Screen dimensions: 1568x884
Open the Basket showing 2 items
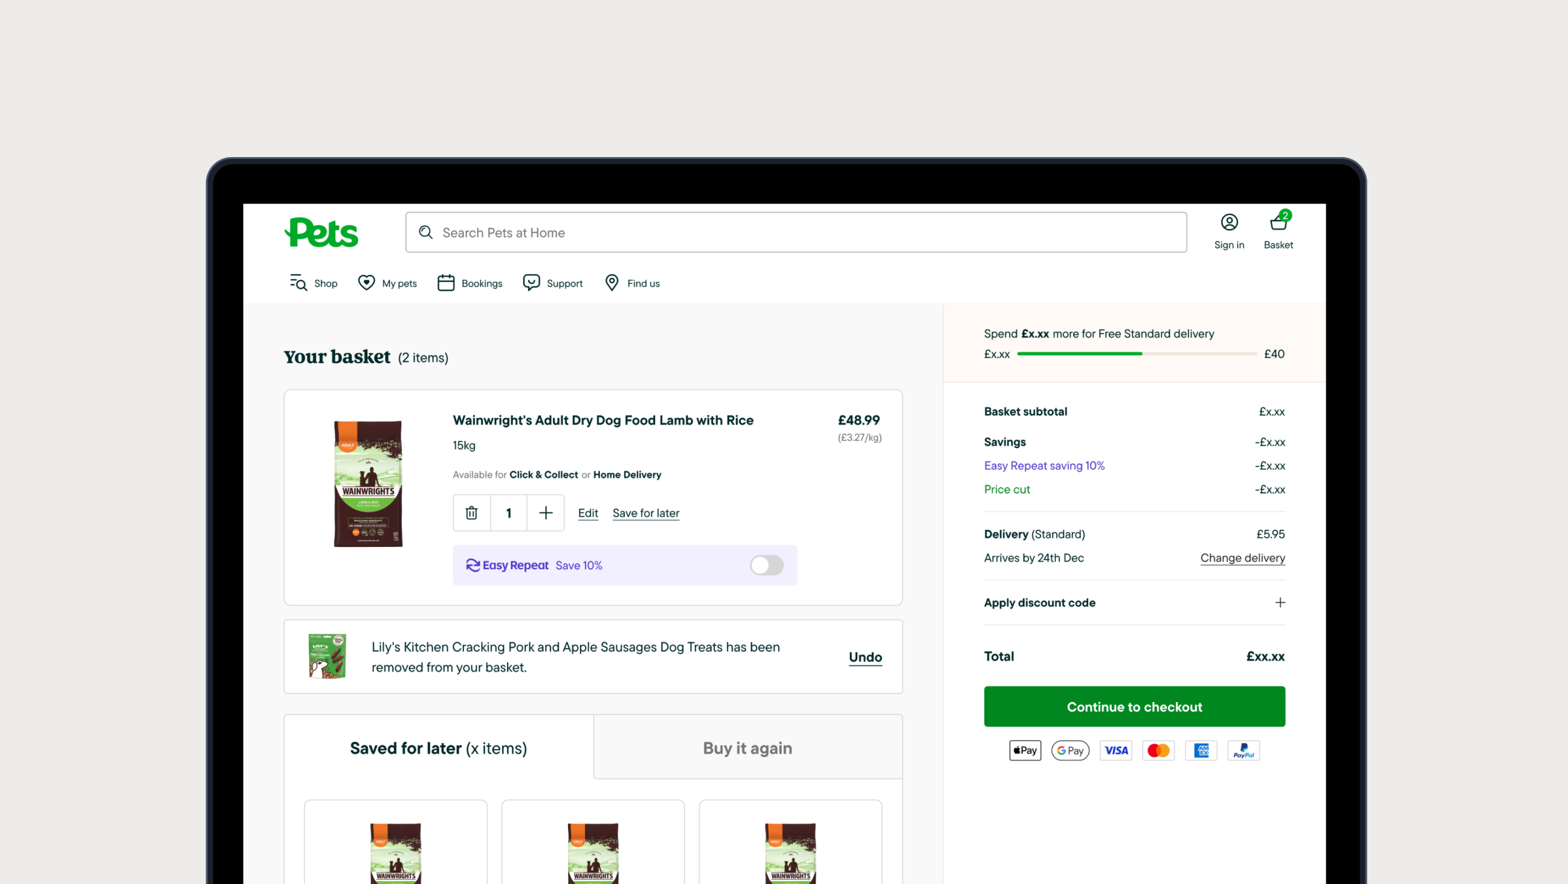click(1277, 224)
